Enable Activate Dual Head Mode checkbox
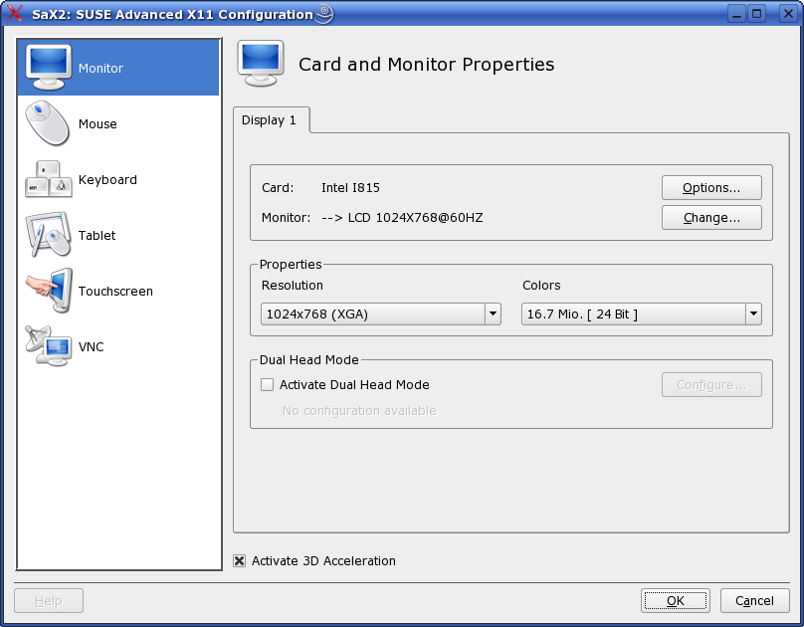The height and width of the screenshot is (627, 804). point(267,384)
